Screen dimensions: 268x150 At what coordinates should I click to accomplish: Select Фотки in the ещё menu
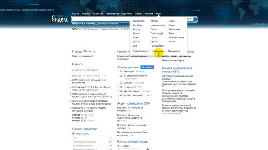click(171, 42)
